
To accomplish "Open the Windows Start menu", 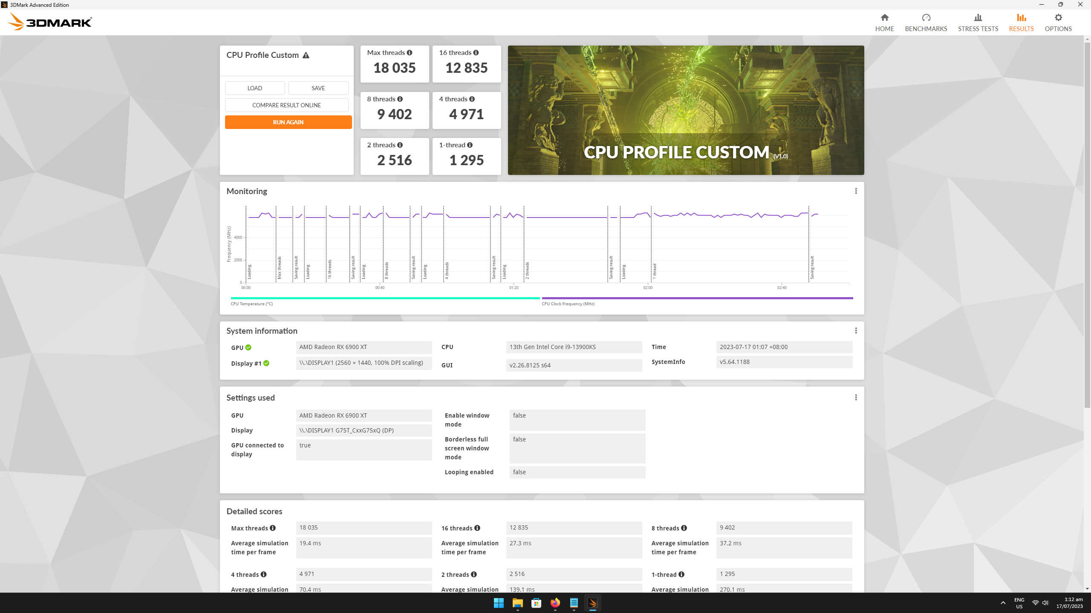I will pos(499,603).
